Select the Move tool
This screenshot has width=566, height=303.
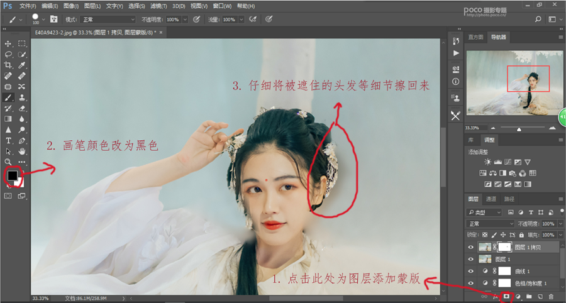click(8, 43)
